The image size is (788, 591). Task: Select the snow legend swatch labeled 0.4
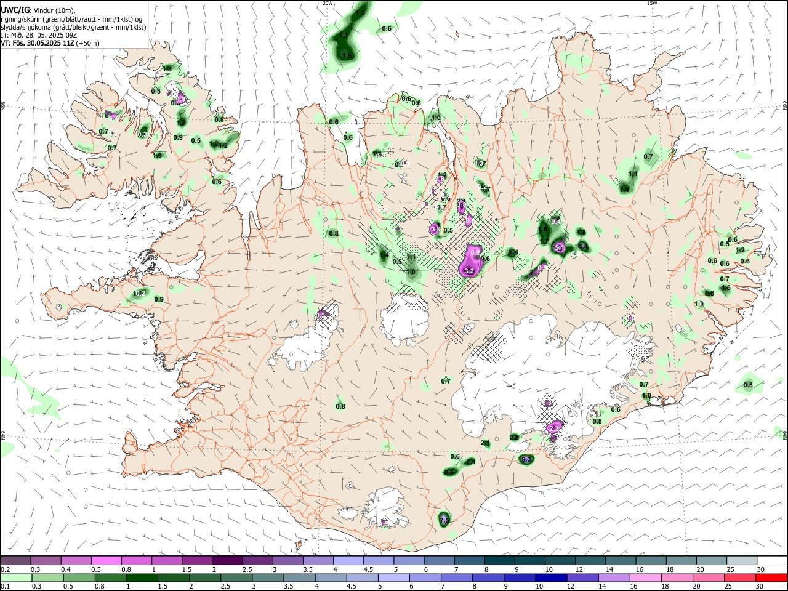pyautogui.click(x=76, y=560)
